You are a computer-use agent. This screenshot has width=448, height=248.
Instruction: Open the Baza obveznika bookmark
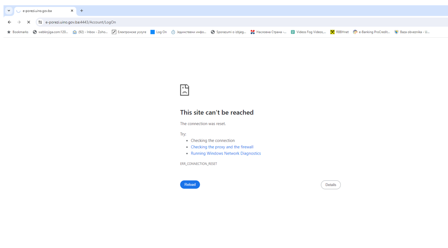pos(412,32)
